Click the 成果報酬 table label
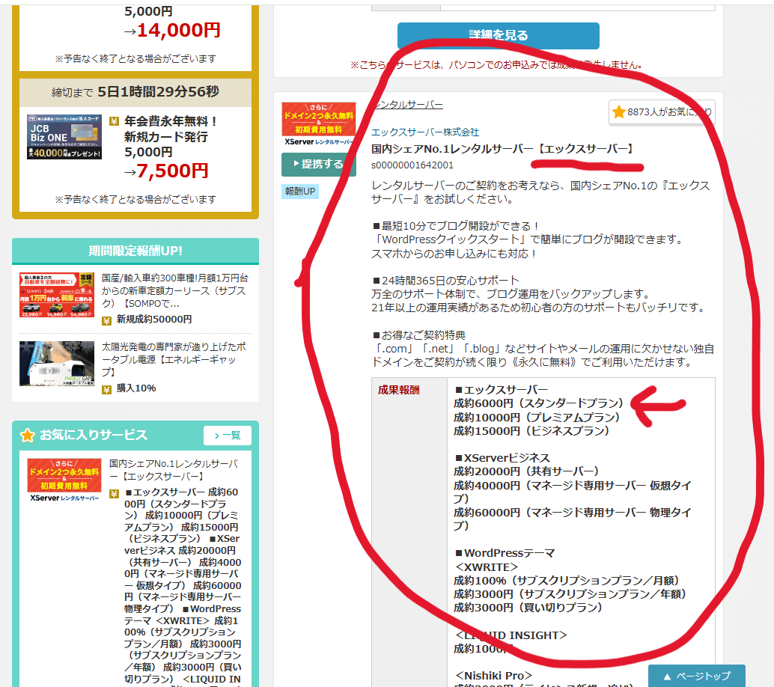The height and width of the screenshot is (687, 774). [399, 390]
